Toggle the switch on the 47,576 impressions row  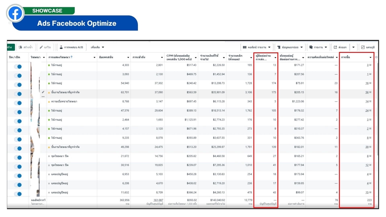click(x=18, y=112)
